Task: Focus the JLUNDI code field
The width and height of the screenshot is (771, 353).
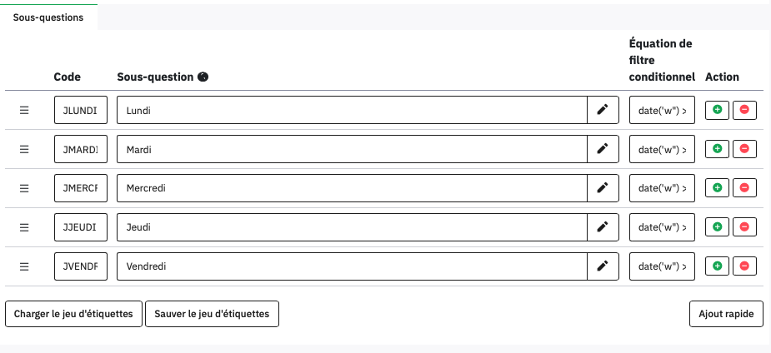Action: [x=80, y=110]
